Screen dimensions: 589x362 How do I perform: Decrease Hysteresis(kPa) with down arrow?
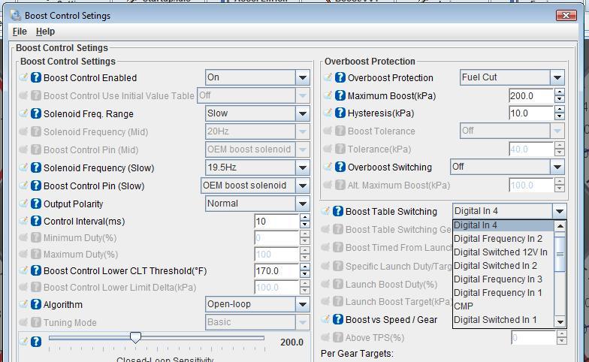[559, 117]
